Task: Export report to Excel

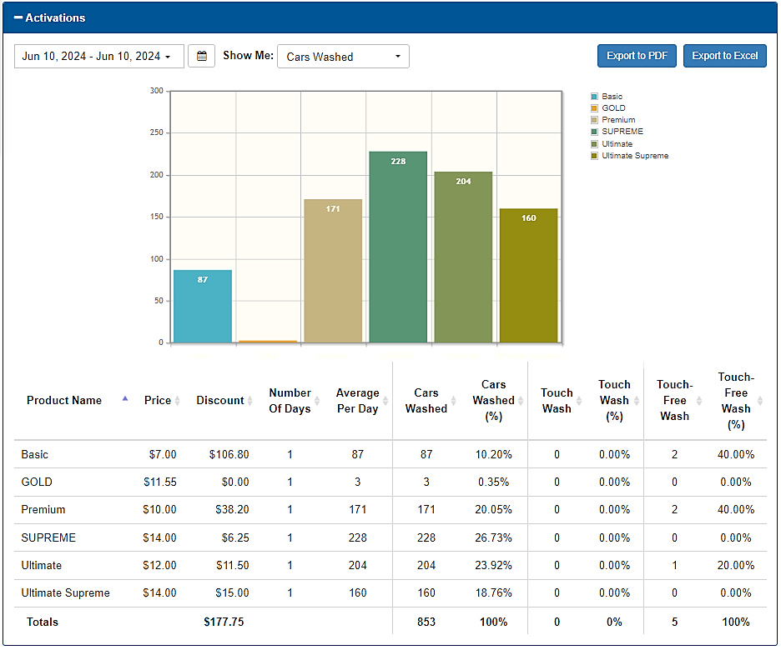Action: coord(725,56)
